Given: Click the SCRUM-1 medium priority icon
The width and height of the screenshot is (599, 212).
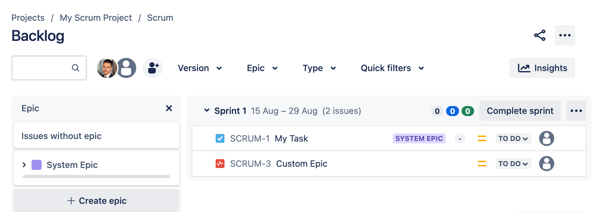Looking at the screenshot, I should [x=482, y=138].
